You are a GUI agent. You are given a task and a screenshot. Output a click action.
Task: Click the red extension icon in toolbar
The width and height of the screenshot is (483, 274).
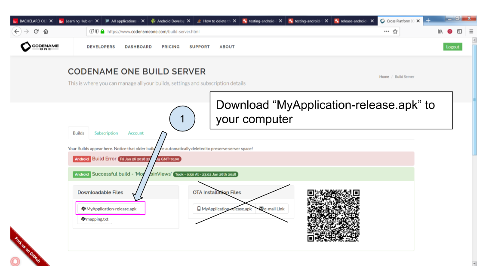450,31
